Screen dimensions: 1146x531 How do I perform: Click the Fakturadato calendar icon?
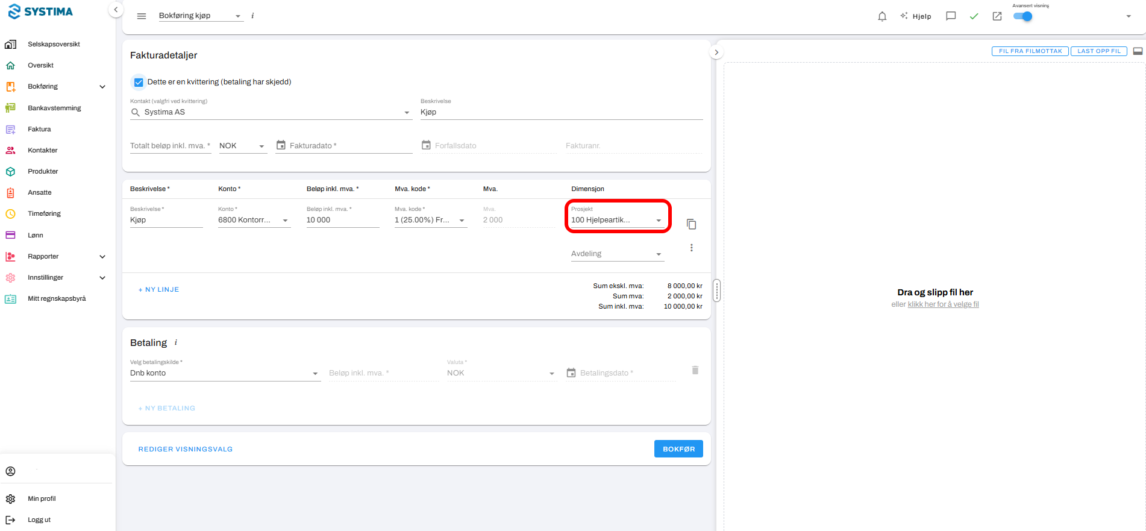point(281,145)
